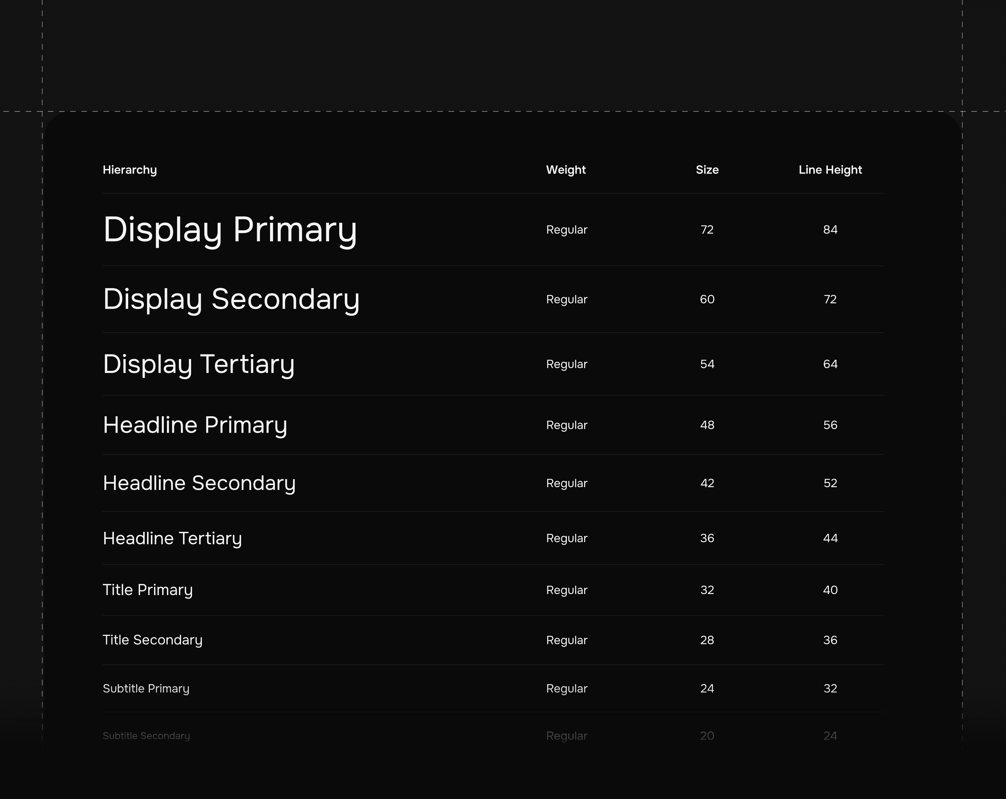Click the Size column header

point(707,170)
